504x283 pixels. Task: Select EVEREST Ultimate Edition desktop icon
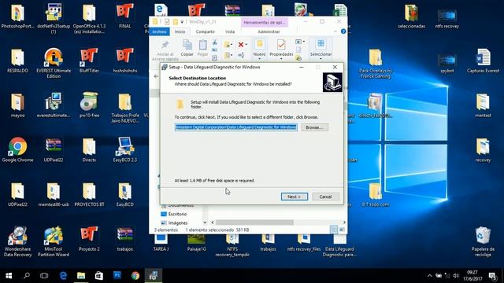coord(54,63)
